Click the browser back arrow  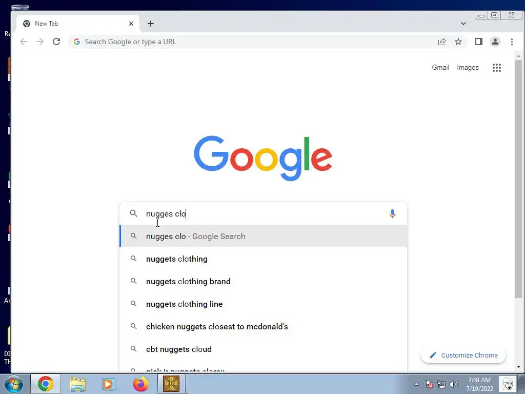pyautogui.click(x=24, y=42)
